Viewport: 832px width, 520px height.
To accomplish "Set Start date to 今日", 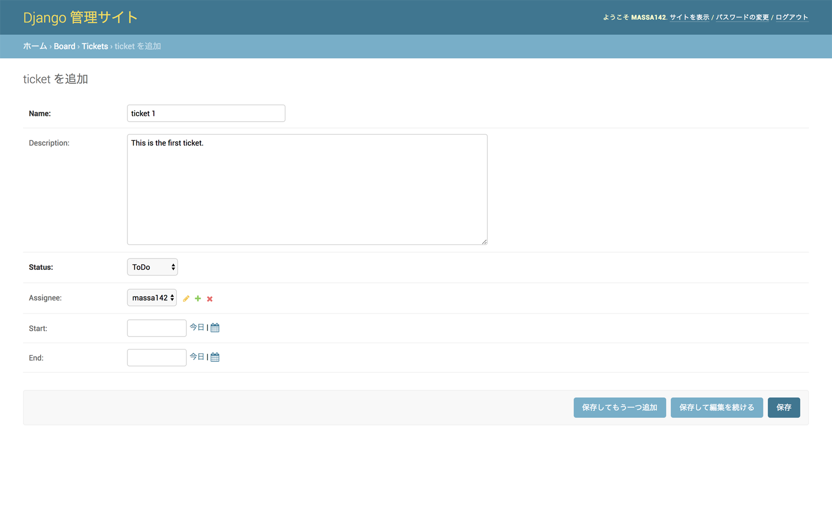I will point(197,327).
